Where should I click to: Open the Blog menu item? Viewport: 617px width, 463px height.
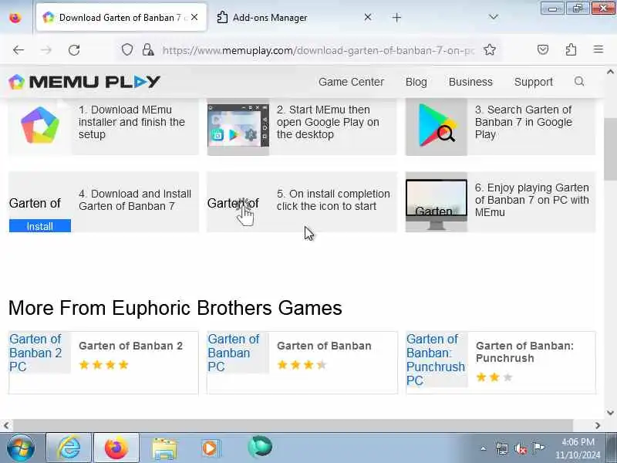(x=416, y=82)
